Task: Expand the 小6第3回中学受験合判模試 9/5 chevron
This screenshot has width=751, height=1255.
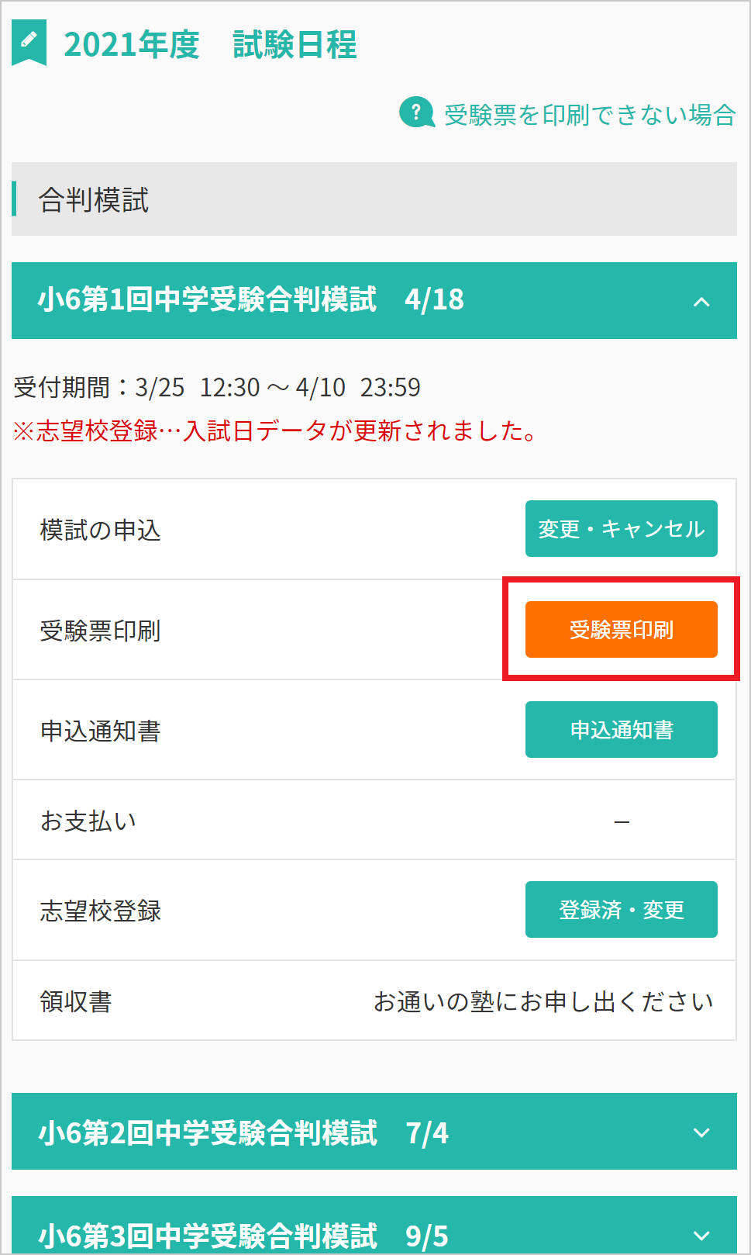Action: pos(701,1235)
